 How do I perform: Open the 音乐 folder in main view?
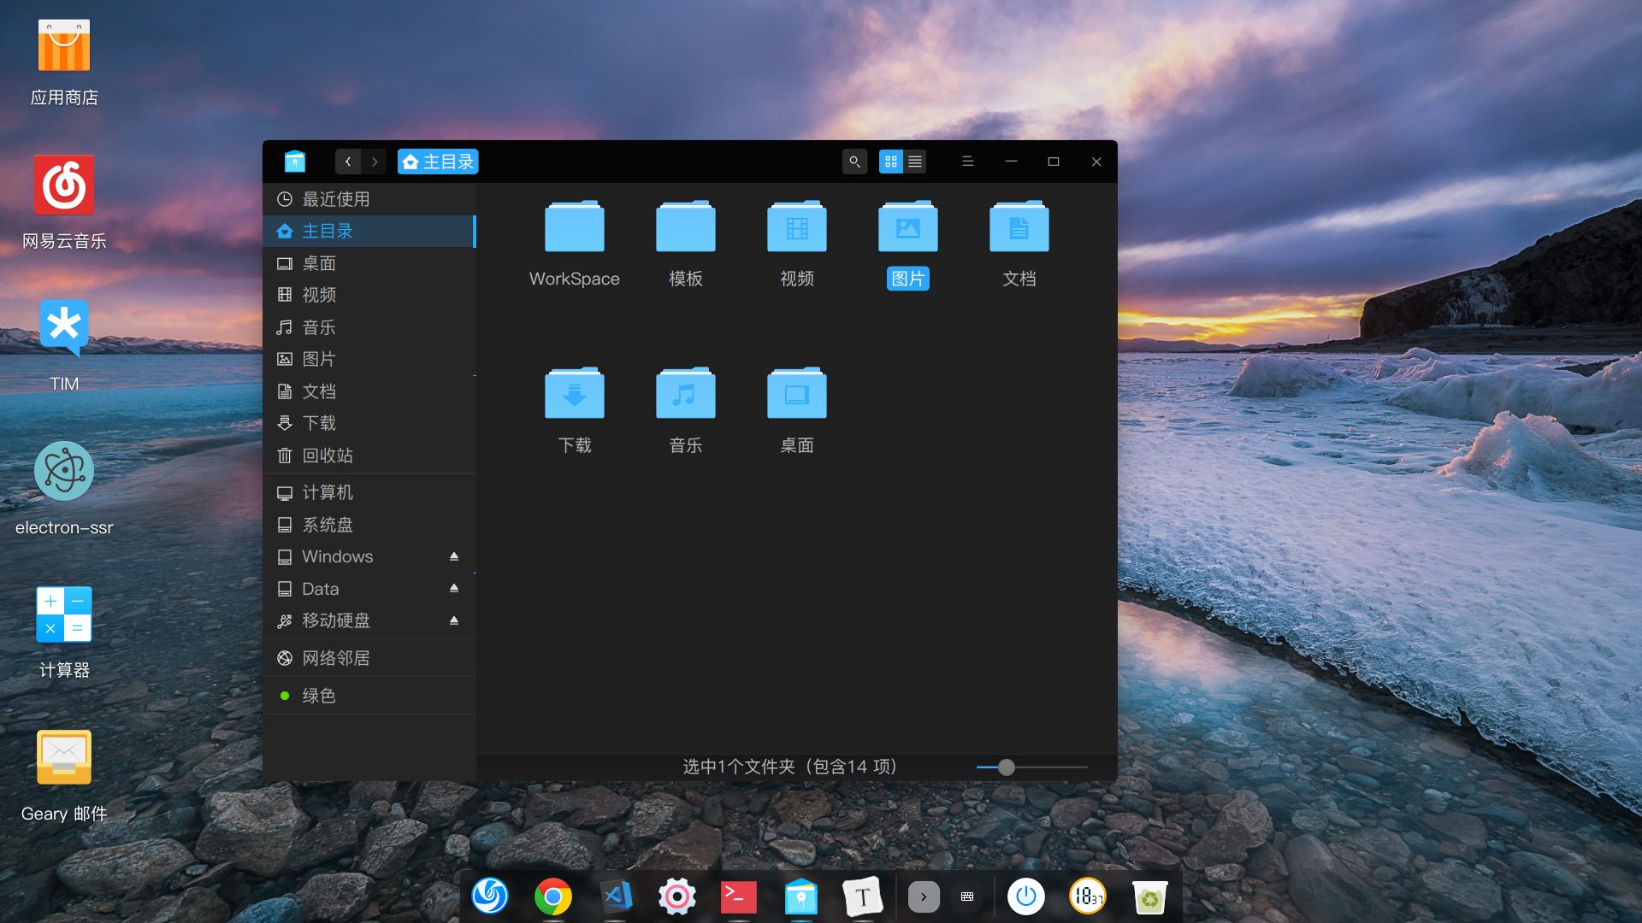pyautogui.click(x=685, y=394)
